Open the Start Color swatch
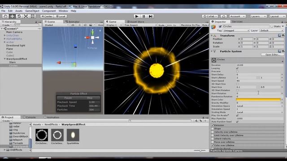The image size is (287, 161). coord(258,100)
